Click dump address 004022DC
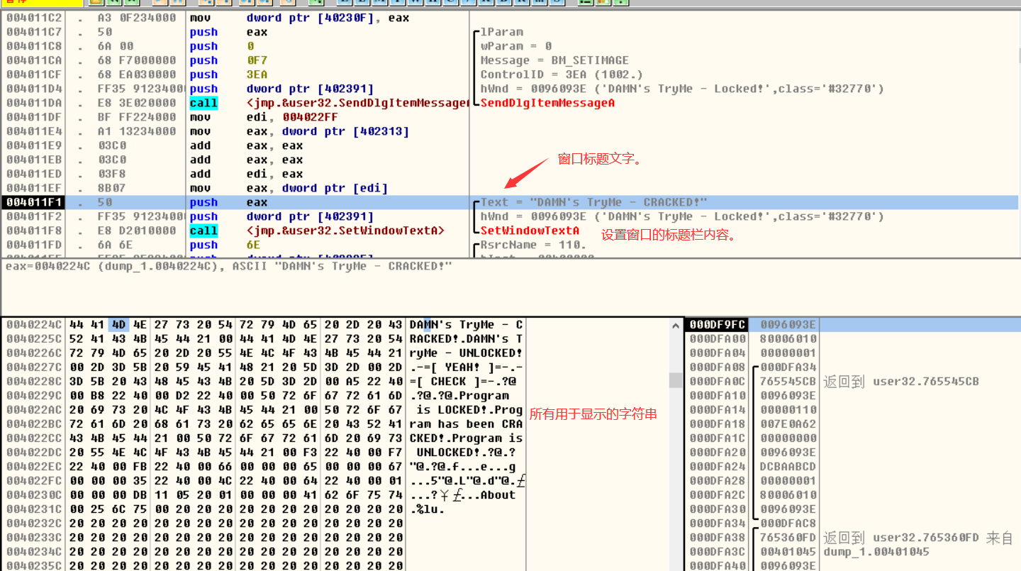Viewport: 1021px width, 571px height. coord(35,453)
